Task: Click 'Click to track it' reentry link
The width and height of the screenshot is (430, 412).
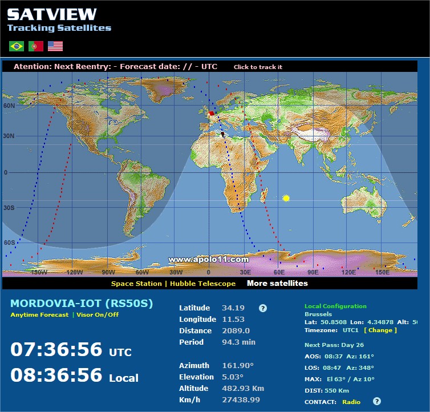Action: tap(258, 67)
